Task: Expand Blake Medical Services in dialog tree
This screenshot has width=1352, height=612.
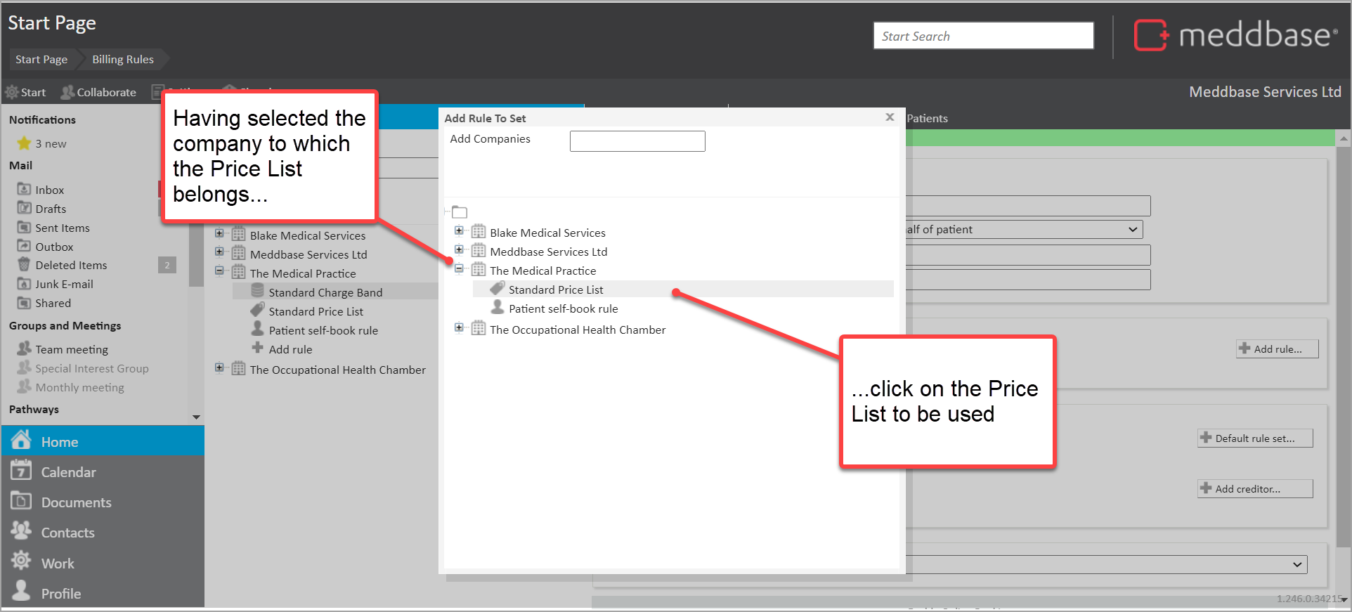Action: (x=459, y=230)
